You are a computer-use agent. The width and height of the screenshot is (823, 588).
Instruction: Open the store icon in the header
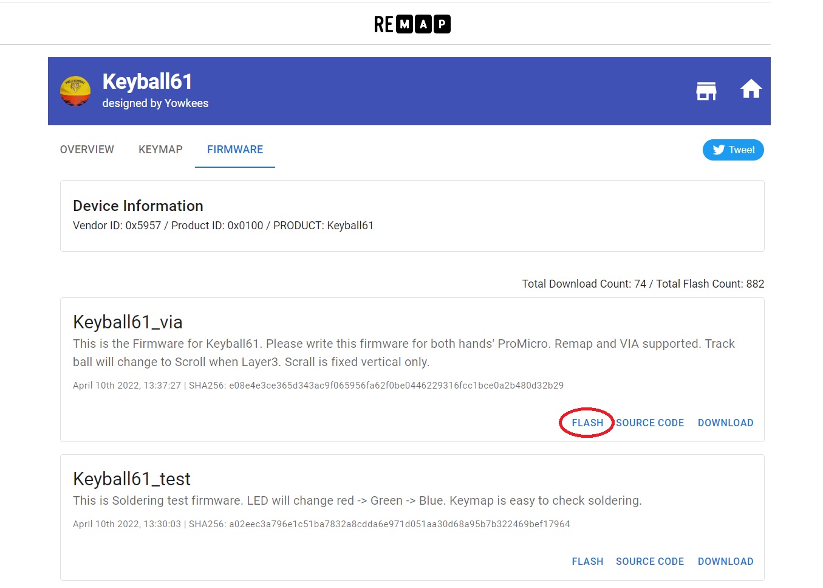point(706,90)
